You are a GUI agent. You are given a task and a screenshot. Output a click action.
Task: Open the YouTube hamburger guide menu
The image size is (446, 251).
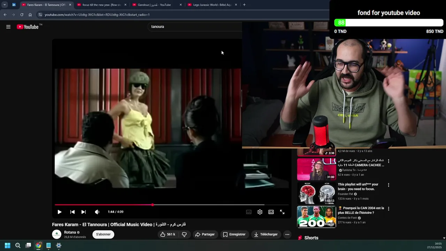click(8, 27)
